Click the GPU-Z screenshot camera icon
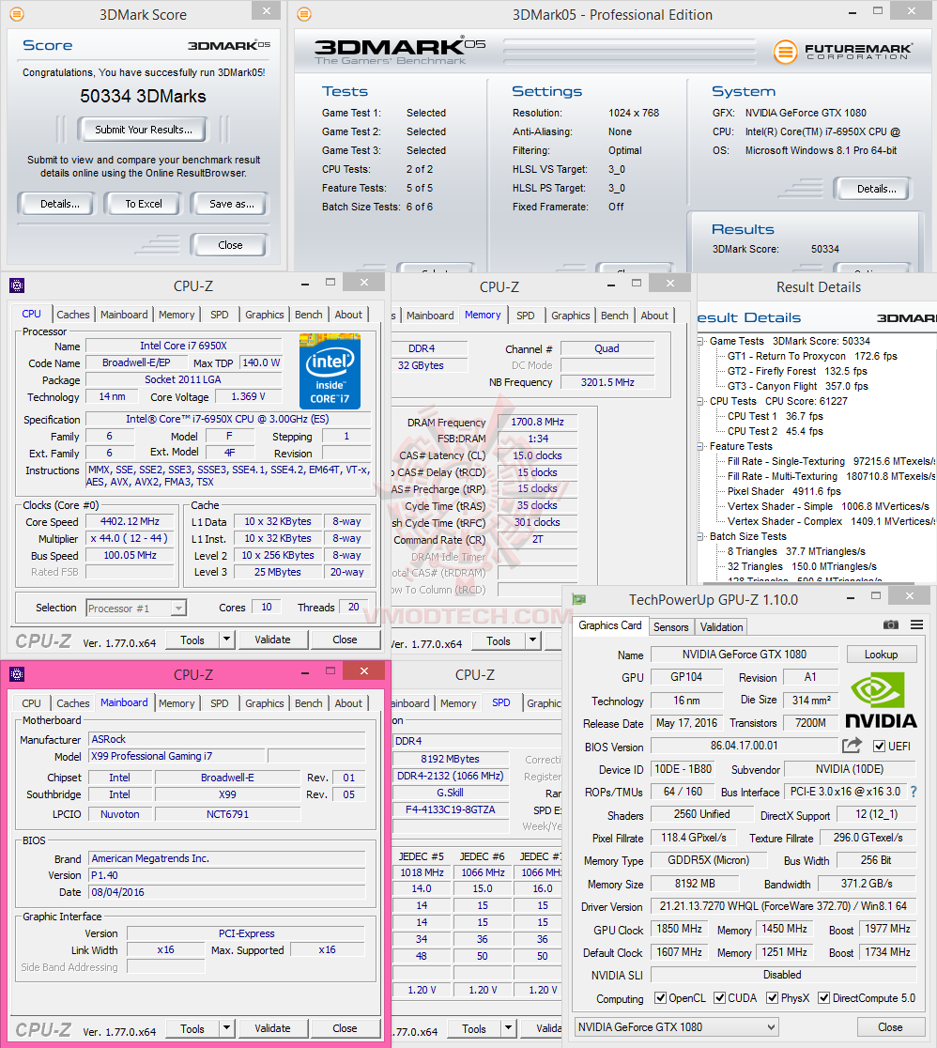This screenshot has height=1048, width=937. [x=890, y=624]
